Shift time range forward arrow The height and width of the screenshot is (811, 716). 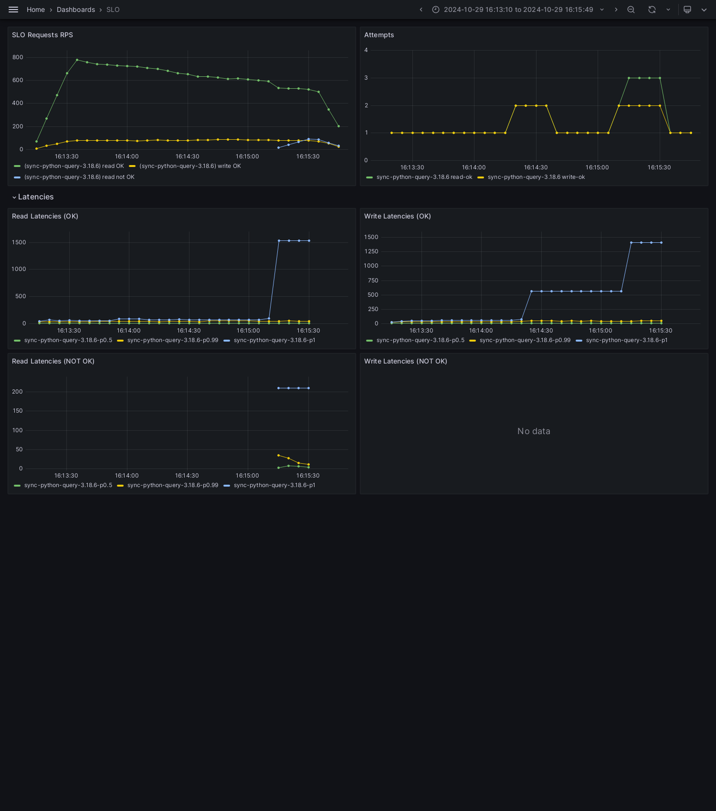click(x=616, y=10)
